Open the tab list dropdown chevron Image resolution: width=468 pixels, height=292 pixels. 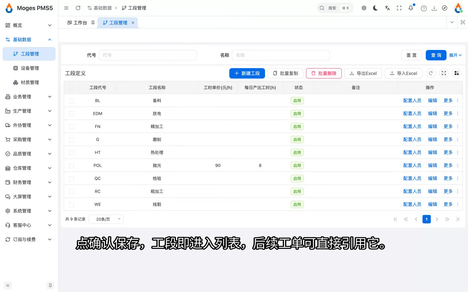coord(452,22)
